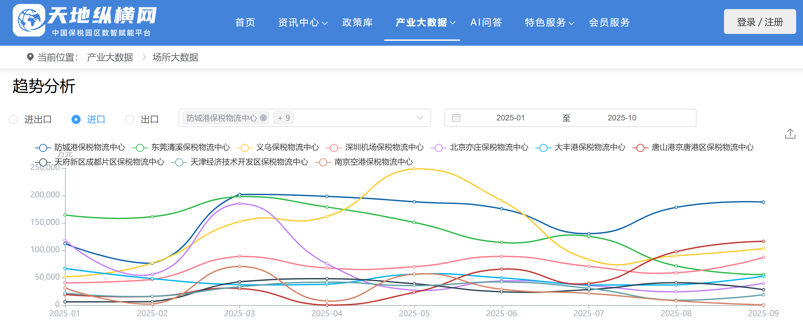
Task: Expand the 资讯中心 menu
Action: coord(302,23)
